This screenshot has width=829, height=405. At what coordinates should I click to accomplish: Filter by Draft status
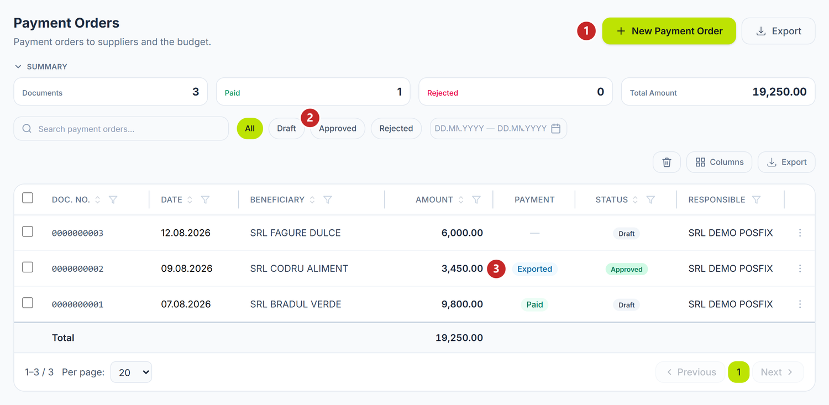point(286,129)
